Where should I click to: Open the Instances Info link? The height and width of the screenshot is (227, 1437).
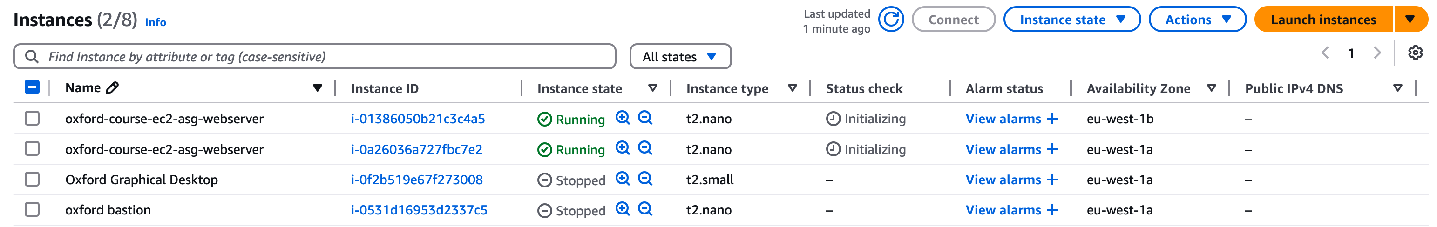pos(155,22)
